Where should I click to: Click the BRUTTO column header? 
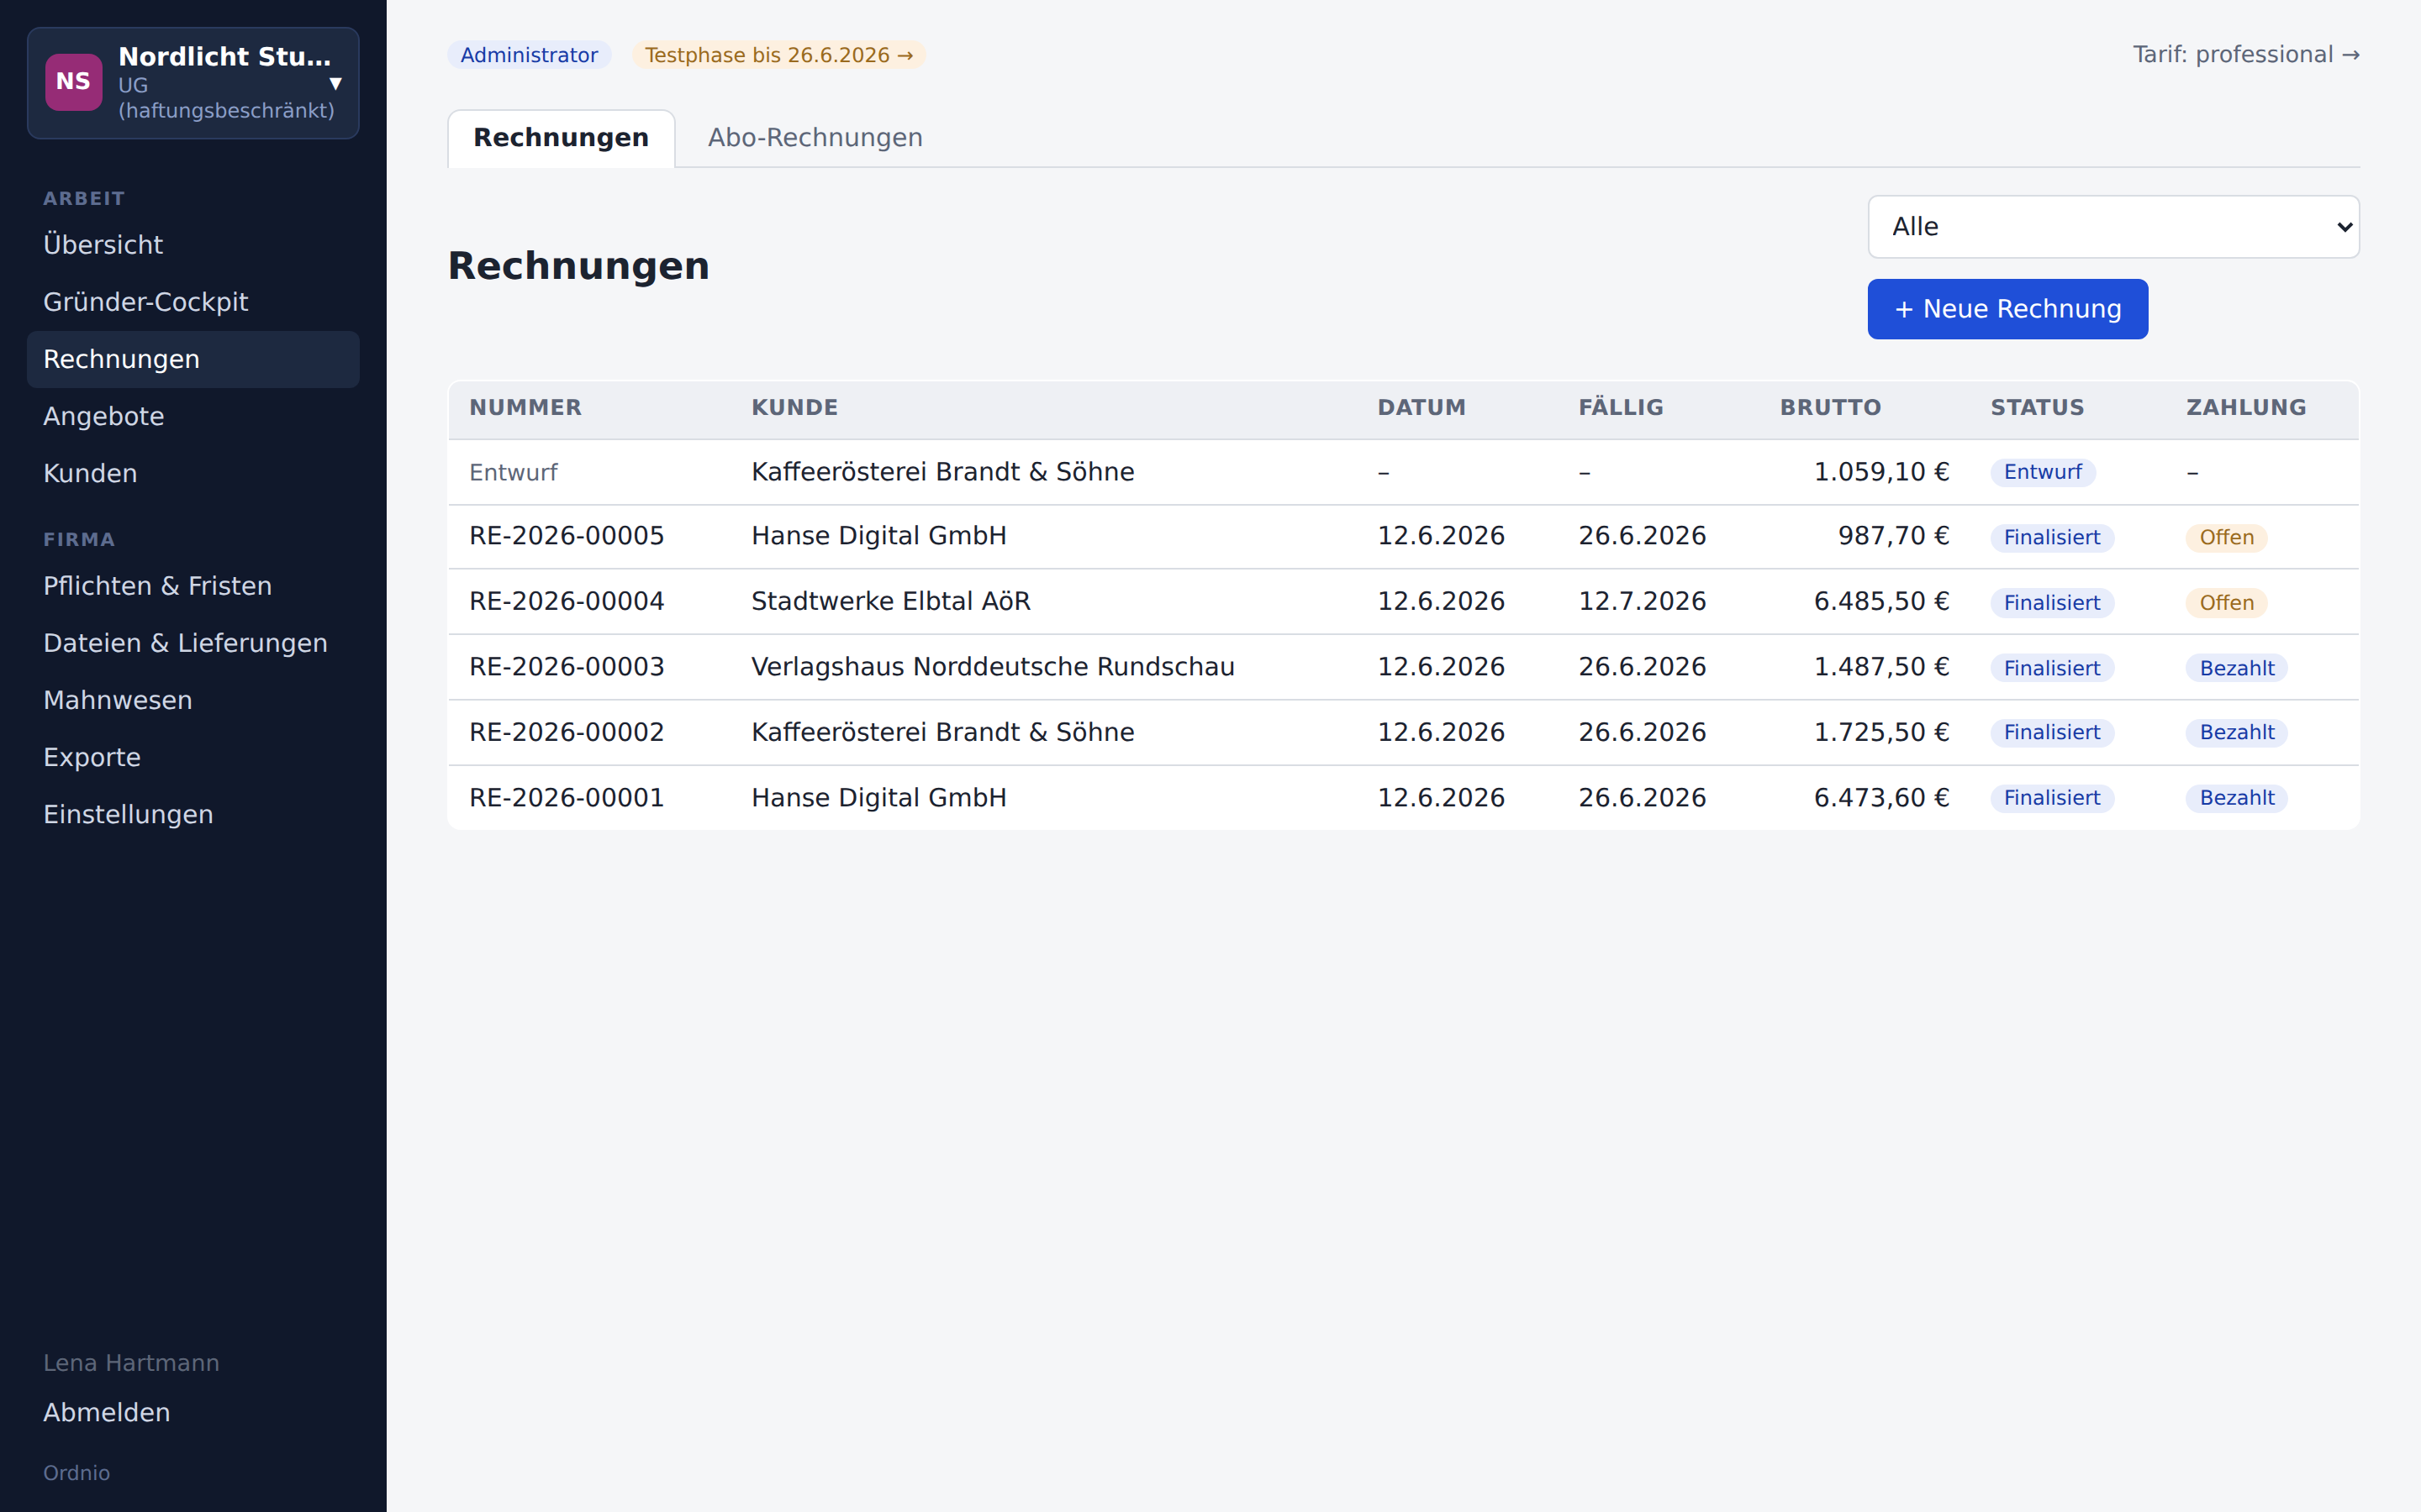1830,408
